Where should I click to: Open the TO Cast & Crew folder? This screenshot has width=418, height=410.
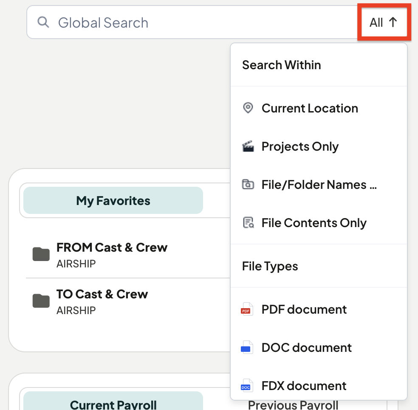102,294
